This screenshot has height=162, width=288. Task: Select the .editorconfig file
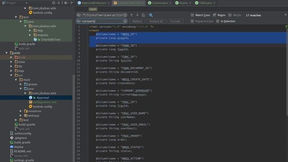(21, 134)
